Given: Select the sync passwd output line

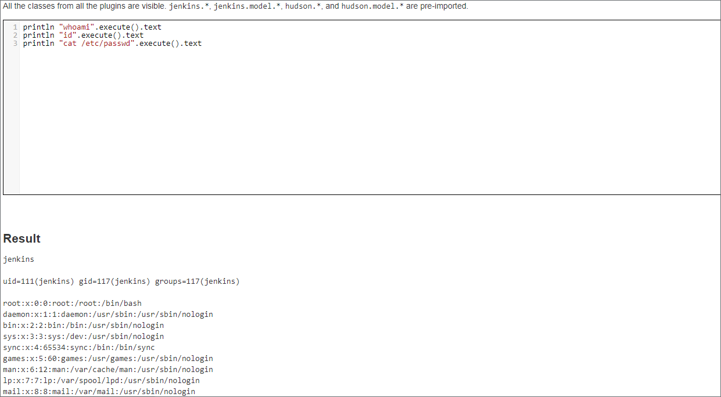Looking at the screenshot, I should (x=78, y=347).
